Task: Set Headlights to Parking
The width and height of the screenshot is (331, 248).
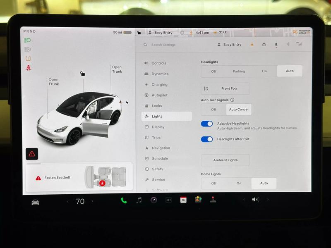Action: [x=239, y=71]
